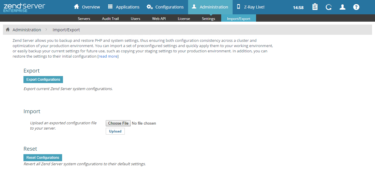Open the Audit Trail submenu
The image size is (375, 191).
(x=110, y=18)
